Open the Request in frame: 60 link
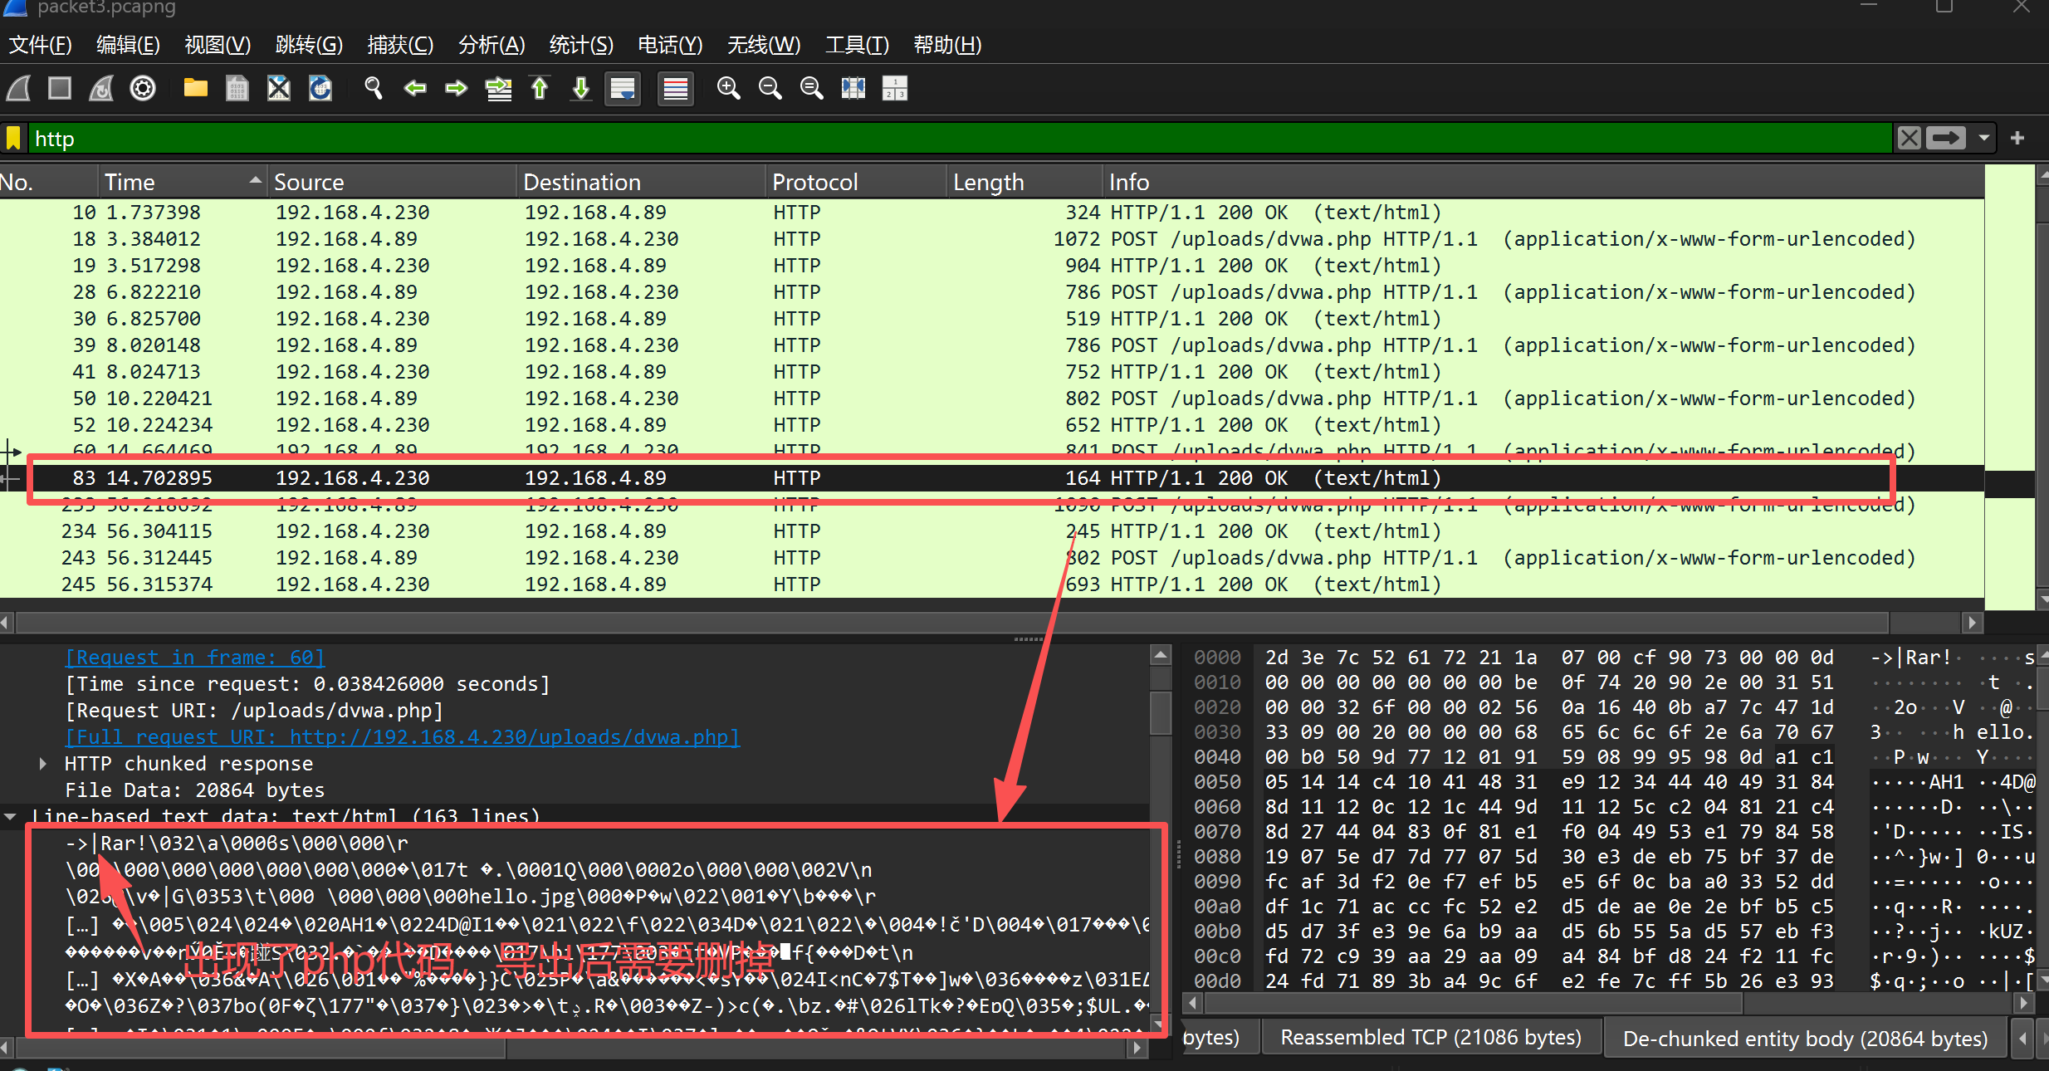Image resolution: width=2049 pixels, height=1071 pixels. coord(194,657)
